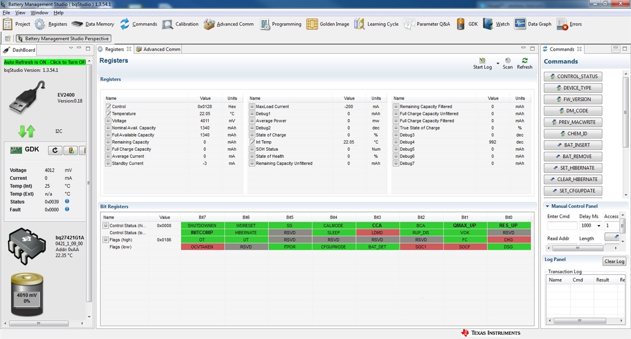This screenshot has height=339, width=631.
Task: Click the bq27421G1A chip image
Action: point(27,247)
